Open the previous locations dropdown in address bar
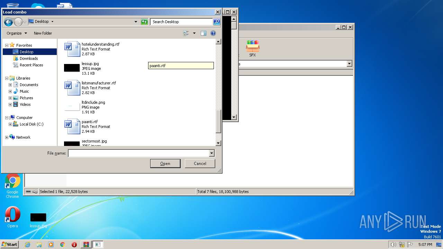443x249 pixels. (x=136, y=22)
